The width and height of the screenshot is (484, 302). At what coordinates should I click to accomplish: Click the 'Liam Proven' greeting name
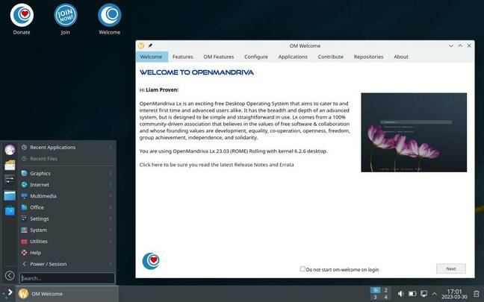[161, 89]
